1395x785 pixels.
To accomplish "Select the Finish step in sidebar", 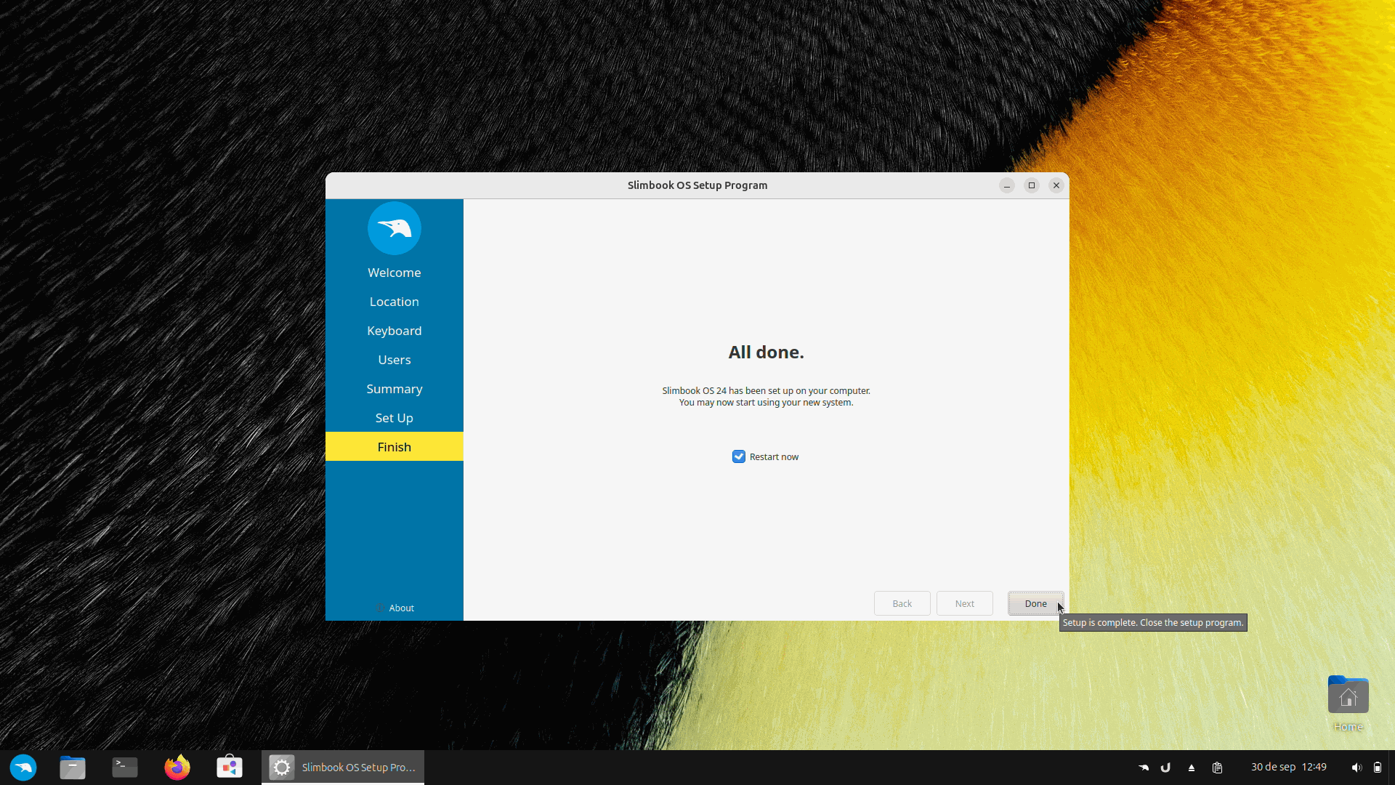I will (394, 447).
